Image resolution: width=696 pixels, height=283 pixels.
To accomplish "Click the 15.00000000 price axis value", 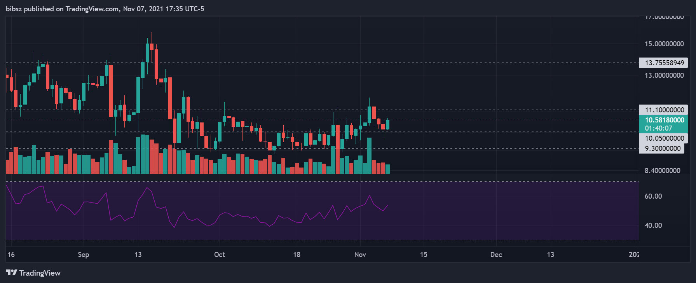I will (664, 44).
